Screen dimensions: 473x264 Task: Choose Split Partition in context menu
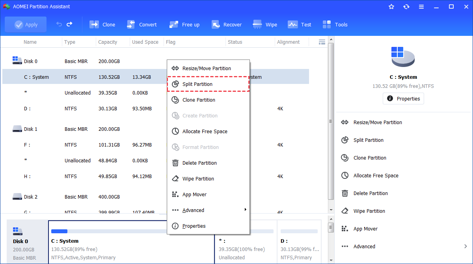coord(209,84)
